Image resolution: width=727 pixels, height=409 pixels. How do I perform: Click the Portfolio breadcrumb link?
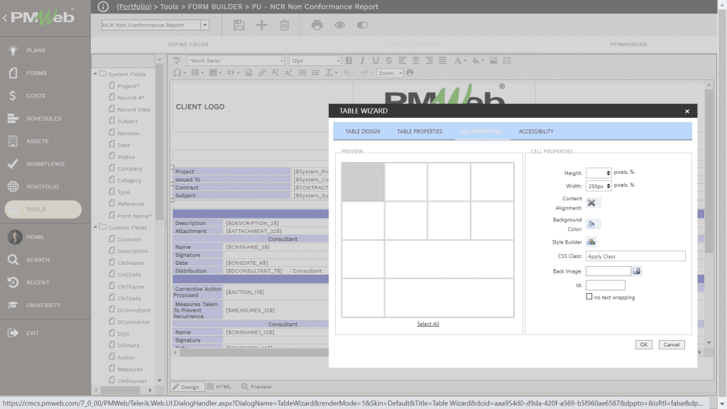pos(134,6)
